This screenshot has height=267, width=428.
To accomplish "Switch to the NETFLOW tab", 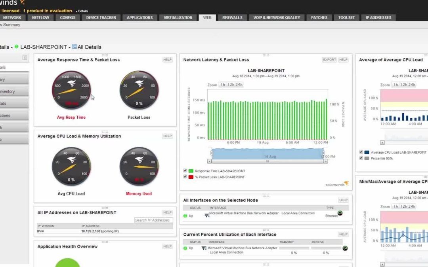I will click(x=40, y=17).
